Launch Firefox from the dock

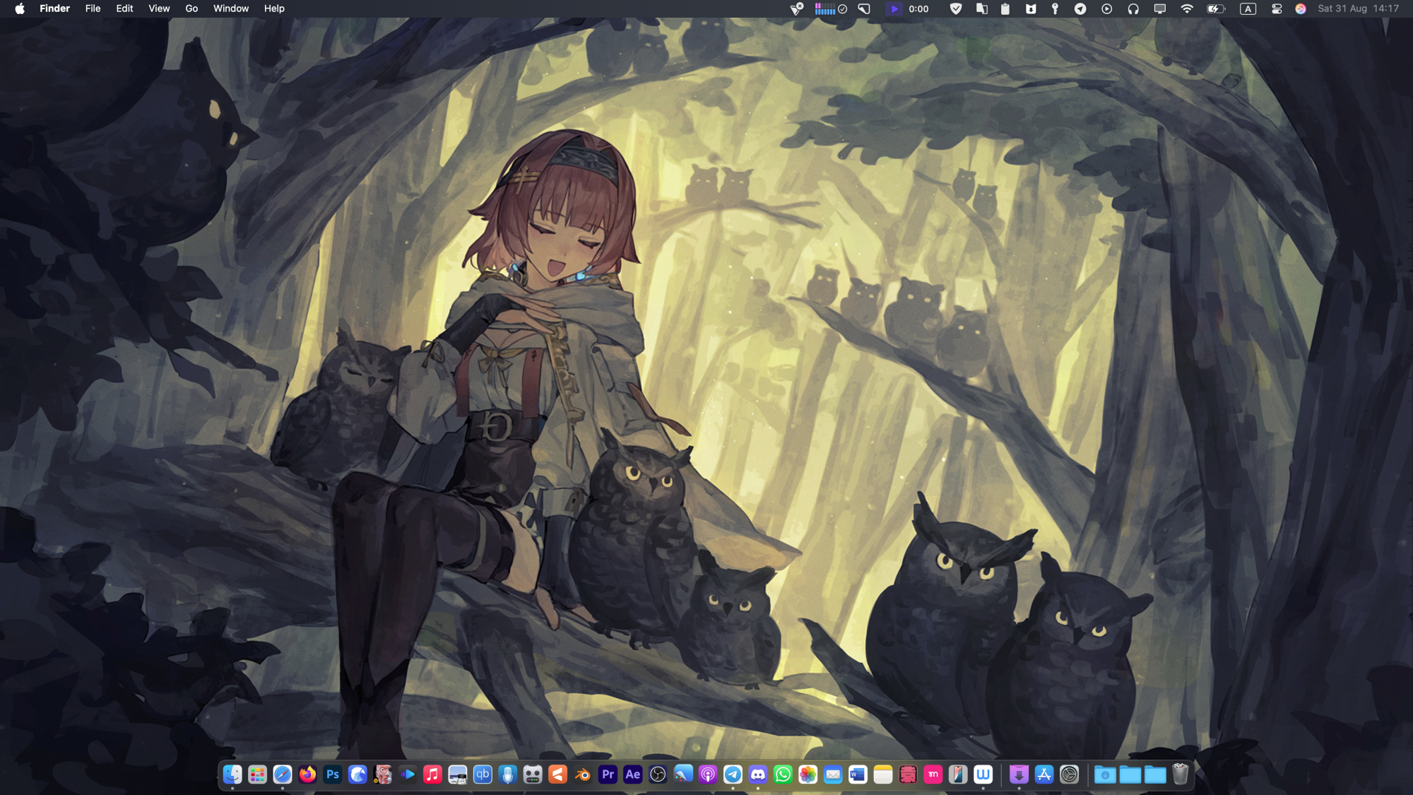[x=307, y=775]
